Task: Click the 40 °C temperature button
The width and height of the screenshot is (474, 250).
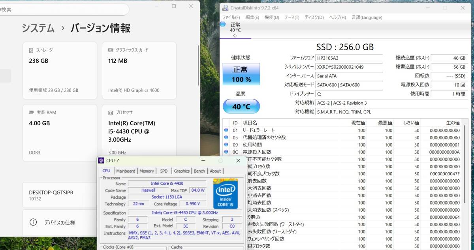Action: pos(241,107)
